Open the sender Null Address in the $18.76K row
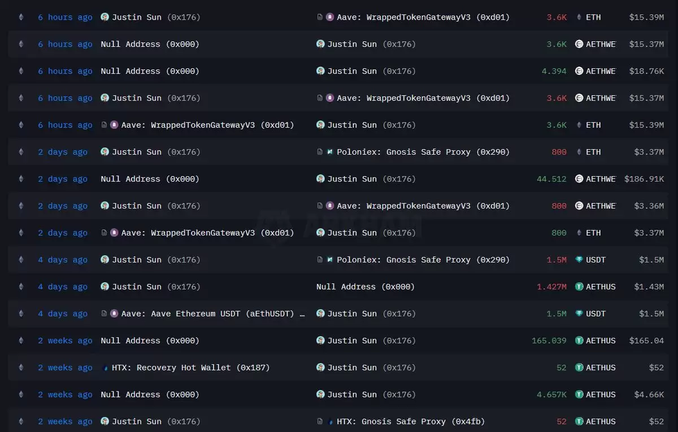The image size is (678, 432). (x=150, y=71)
